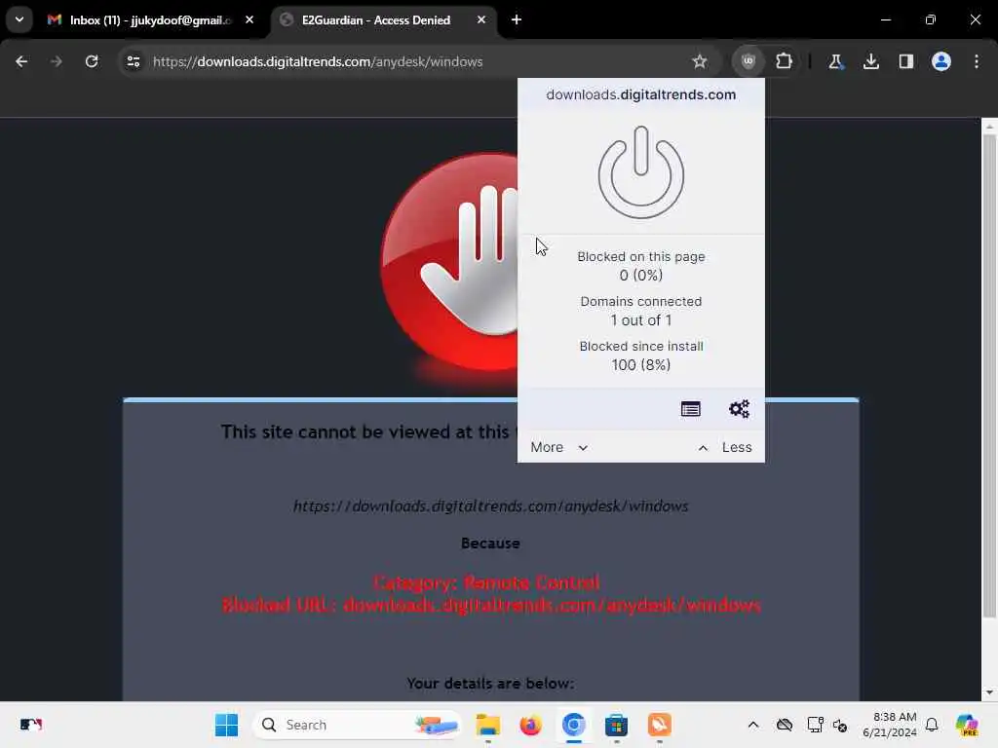The image size is (998, 748).
Task: Click 'Blocked since install' stat
Action: (641, 355)
